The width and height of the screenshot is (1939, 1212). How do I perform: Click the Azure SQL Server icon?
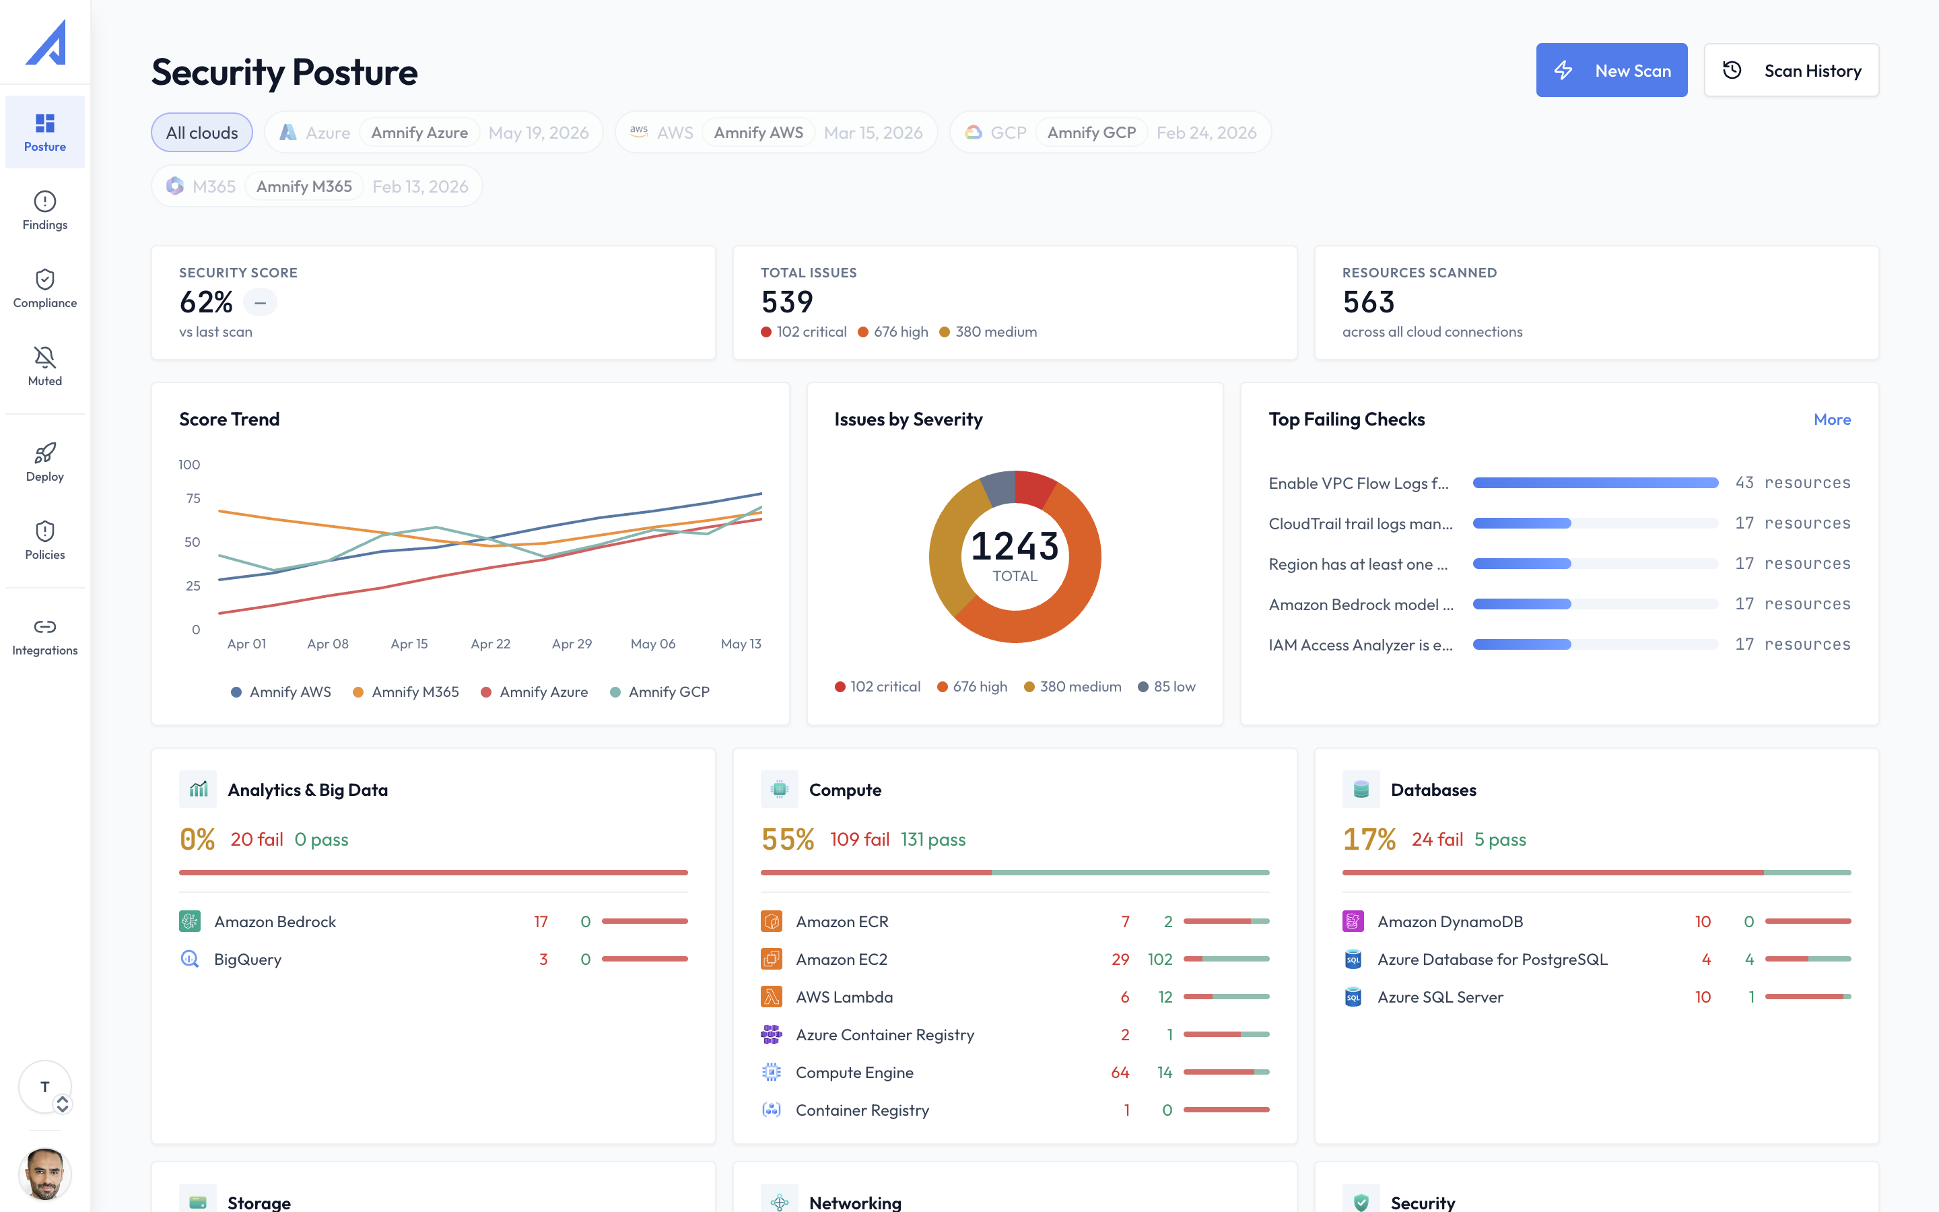click(1353, 997)
